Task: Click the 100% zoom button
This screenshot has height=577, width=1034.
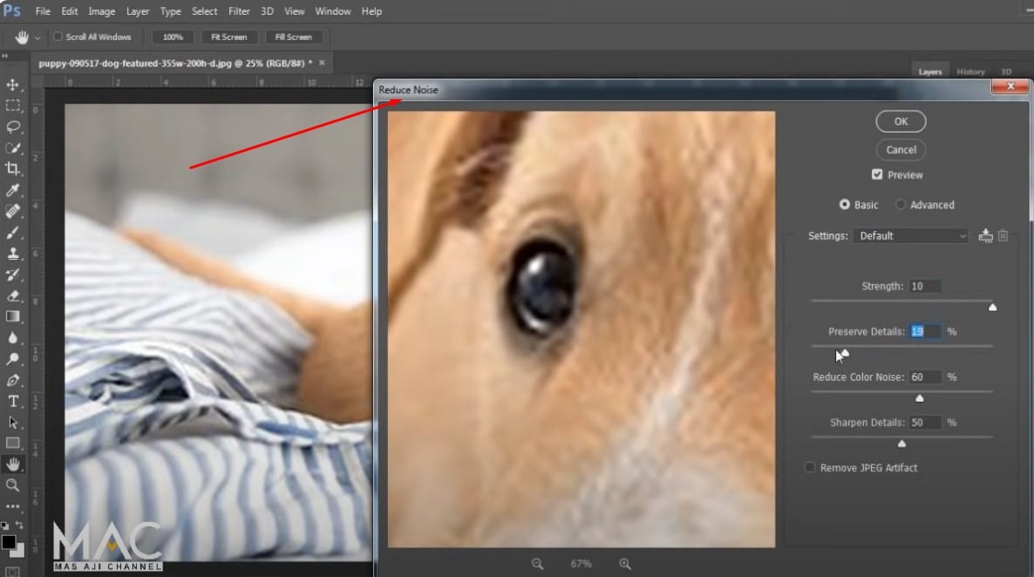Action: click(173, 37)
